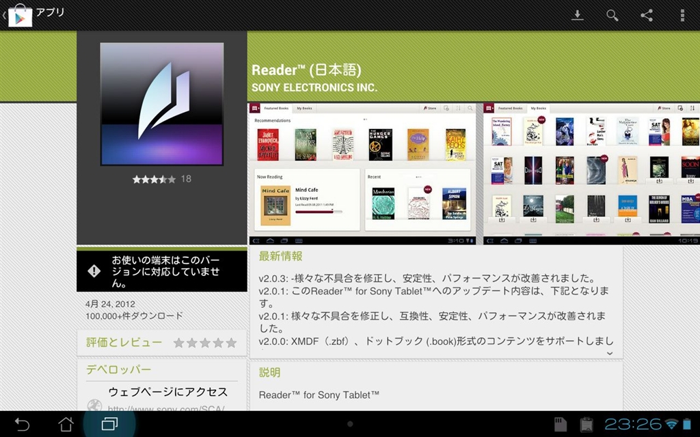Tap the globe icon beside developer webpage
Screen dimensions: 700x437
[x=94, y=404]
